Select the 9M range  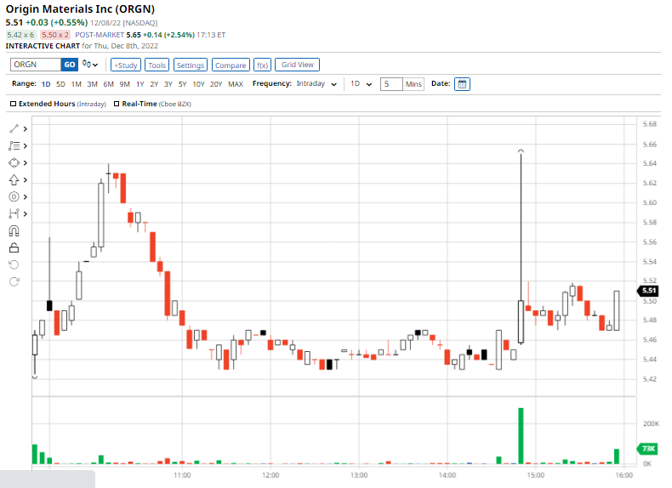[125, 84]
